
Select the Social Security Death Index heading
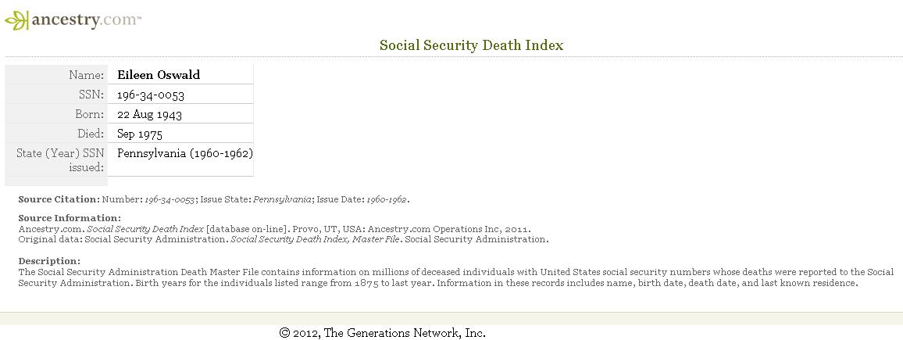pyautogui.click(x=471, y=45)
